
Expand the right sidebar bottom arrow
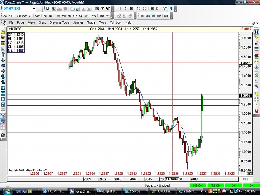(256, 116)
